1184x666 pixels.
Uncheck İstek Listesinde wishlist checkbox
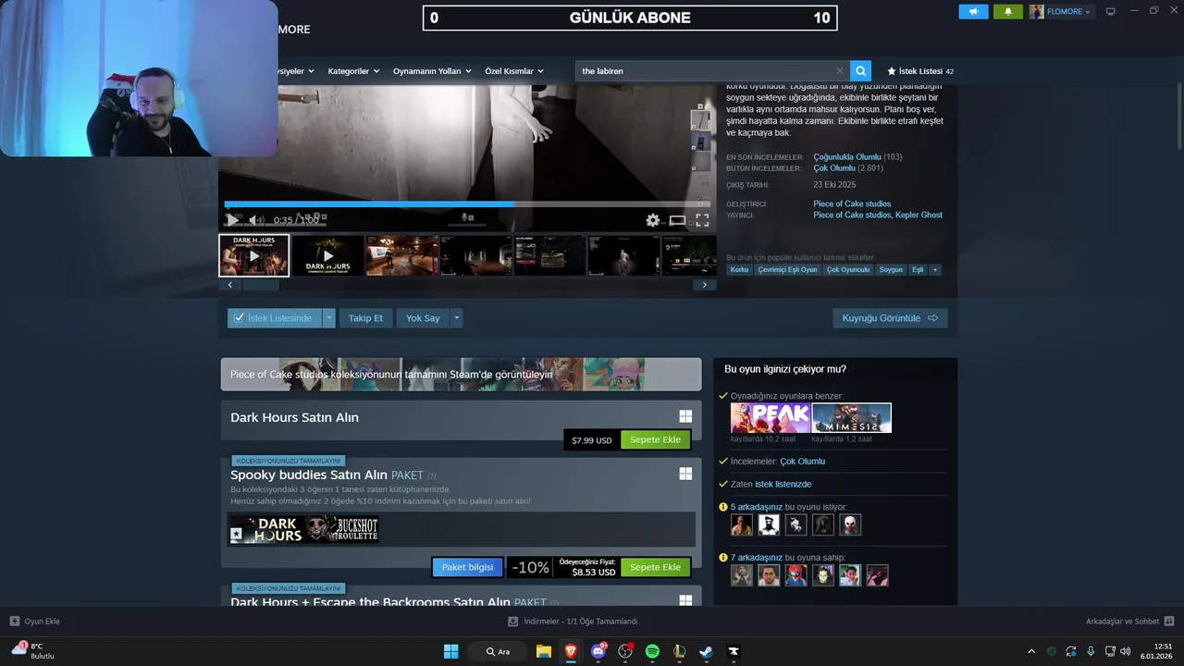tap(239, 318)
